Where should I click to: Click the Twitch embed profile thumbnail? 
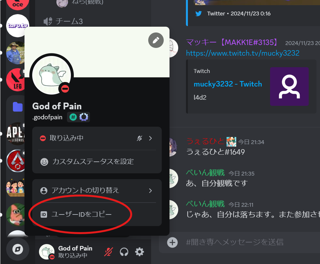[x=289, y=86]
